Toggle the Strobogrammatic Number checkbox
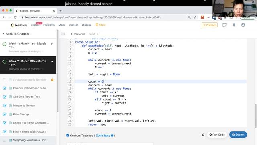The width and height of the screenshot is (257, 145). point(4,80)
